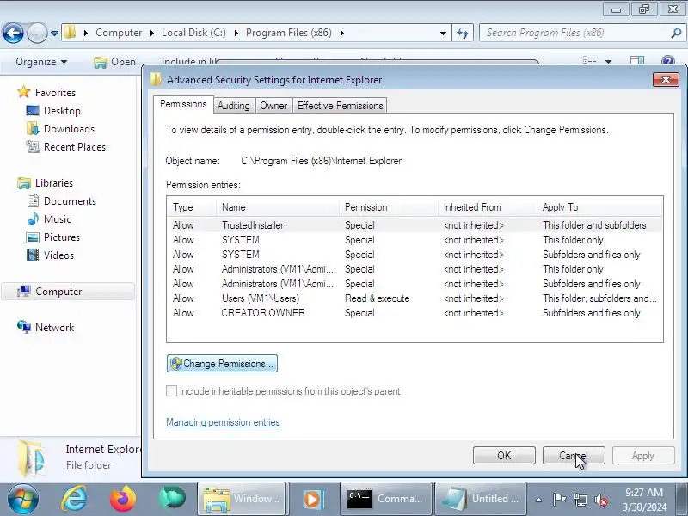Open the media player taskbar icon

tap(312, 499)
